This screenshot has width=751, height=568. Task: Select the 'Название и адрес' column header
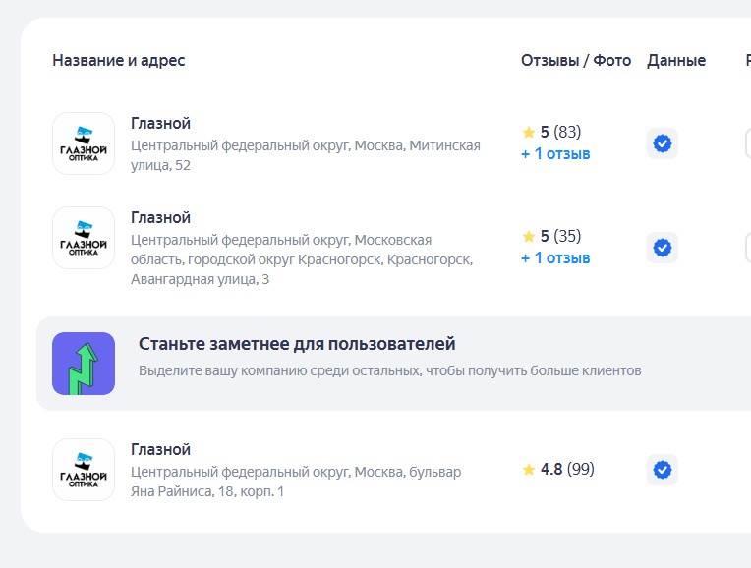(118, 61)
